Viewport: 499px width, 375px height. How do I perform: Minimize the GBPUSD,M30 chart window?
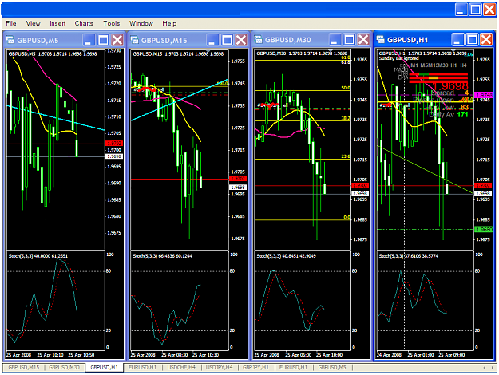pos(335,40)
